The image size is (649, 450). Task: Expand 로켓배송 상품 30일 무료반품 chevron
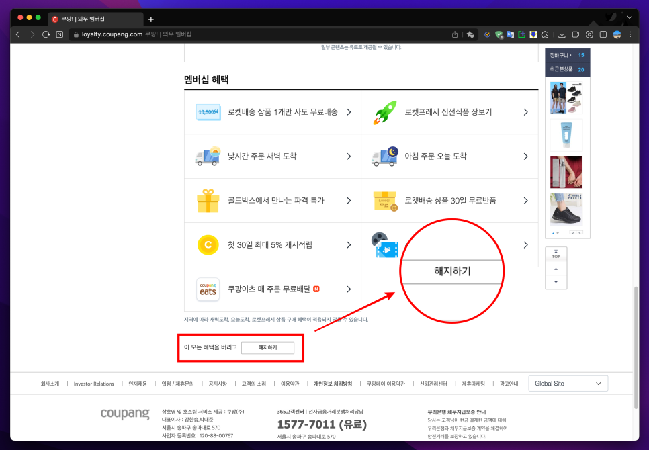coord(525,201)
